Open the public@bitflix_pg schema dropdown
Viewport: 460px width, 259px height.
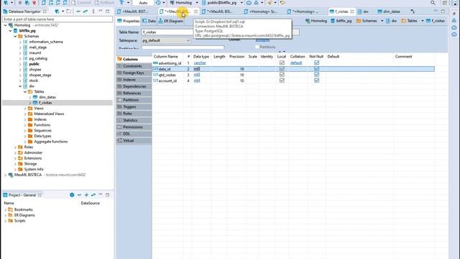(x=241, y=3)
